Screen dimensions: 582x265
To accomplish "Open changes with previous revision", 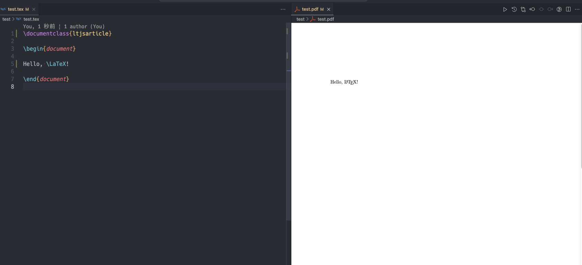I will [x=532, y=9].
